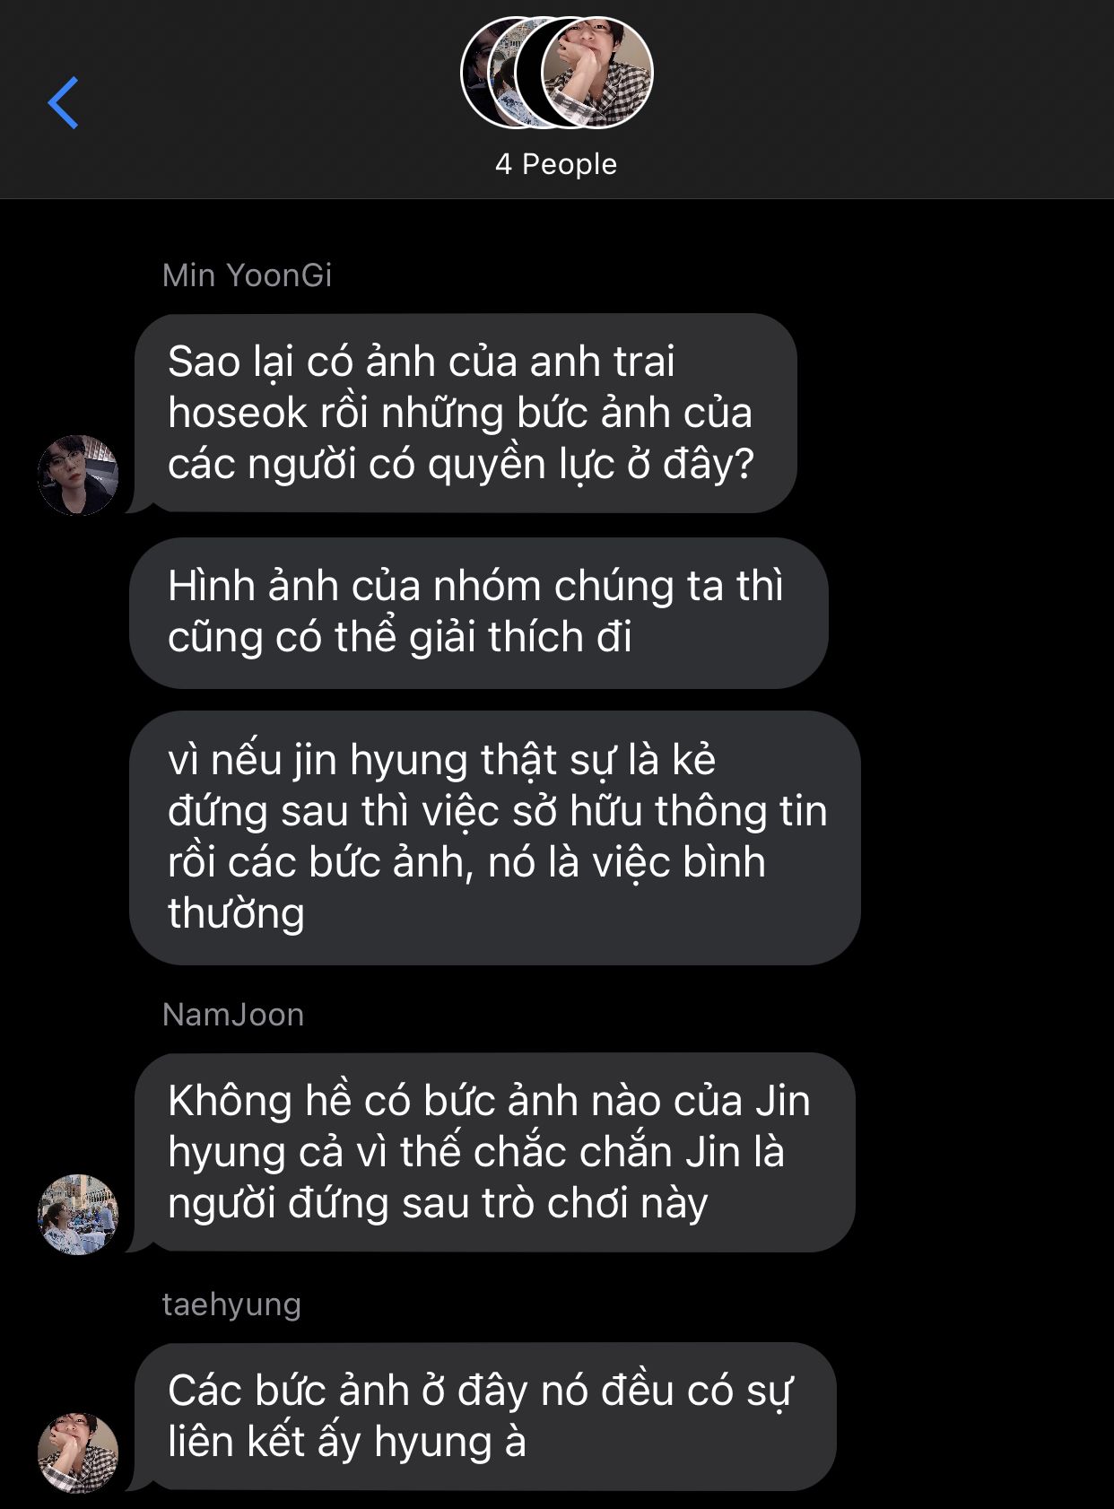The width and height of the screenshot is (1114, 1509).
Task: Tap the 'taehyung' sender name
Action: (231, 1305)
